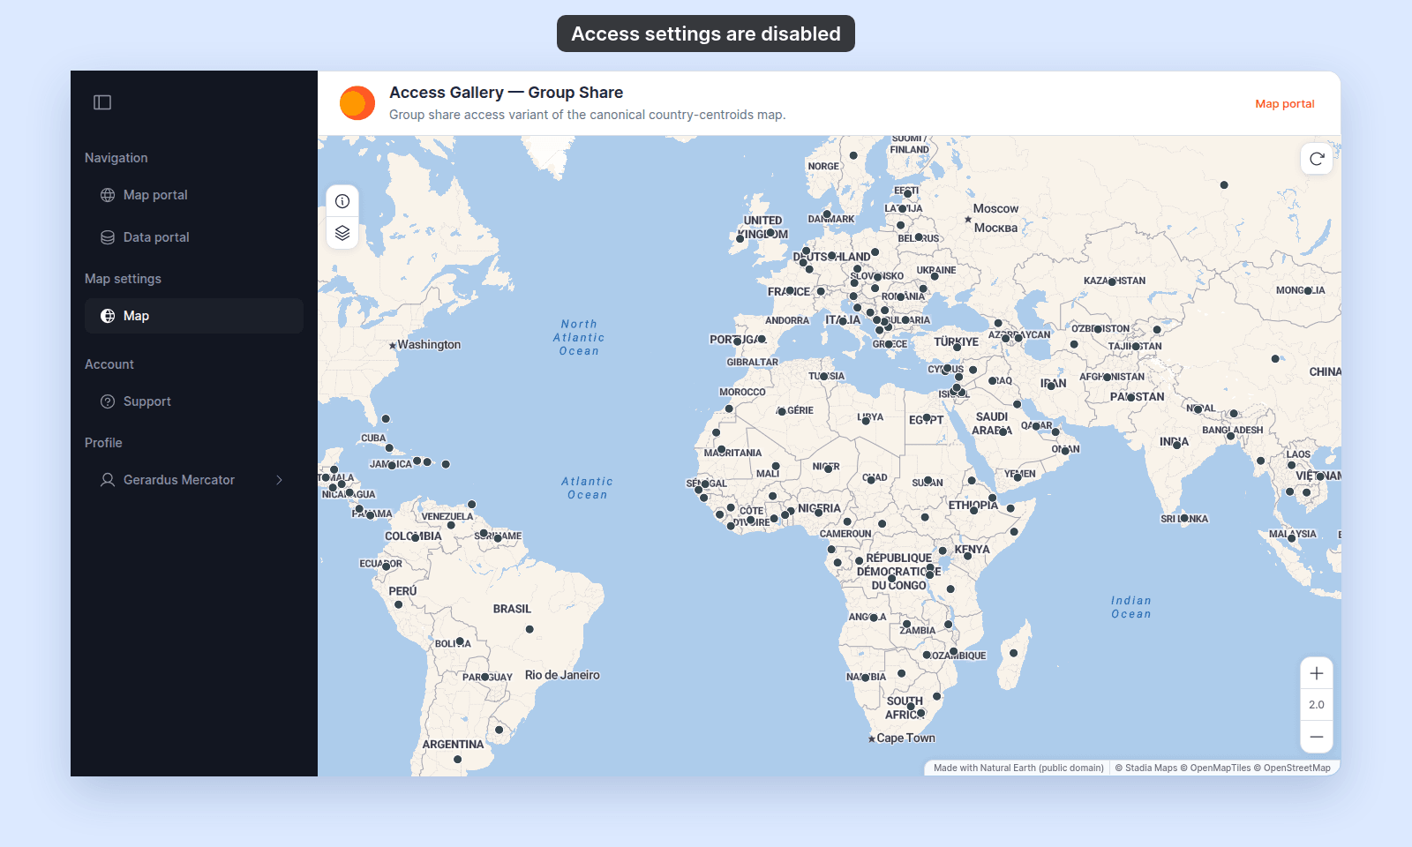Viewport: 1412px width, 847px height.
Task: Click the orange gallery logo
Action: click(357, 103)
